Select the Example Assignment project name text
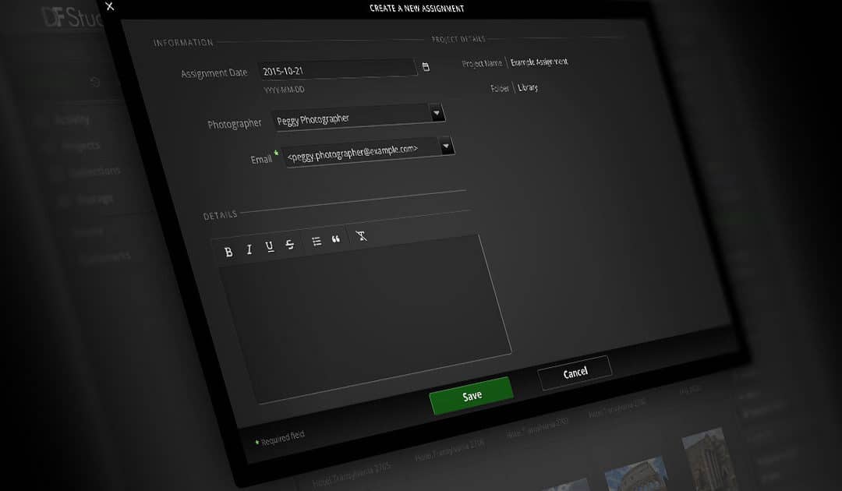Image resolution: width=842 pixels, height=491 pixels. (x=540, y=62)
